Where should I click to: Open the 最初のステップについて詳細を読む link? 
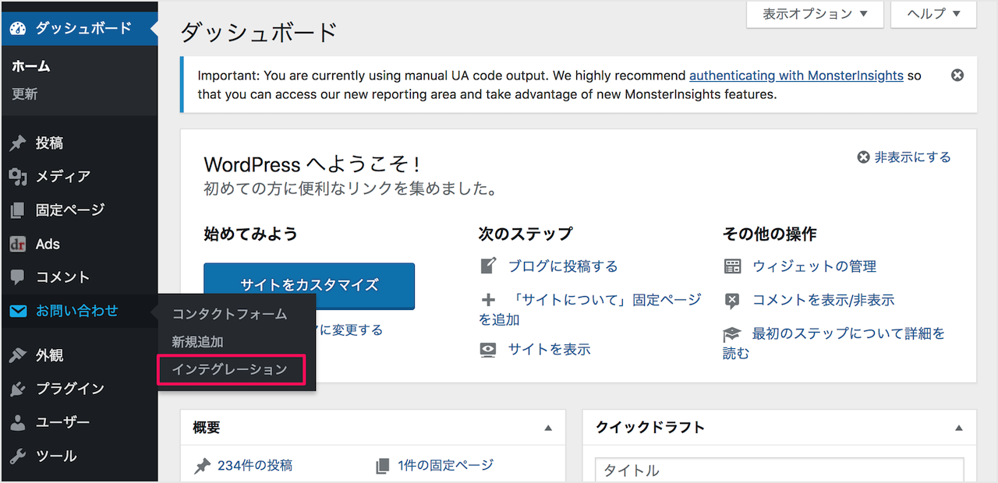[x=834, y=344]
